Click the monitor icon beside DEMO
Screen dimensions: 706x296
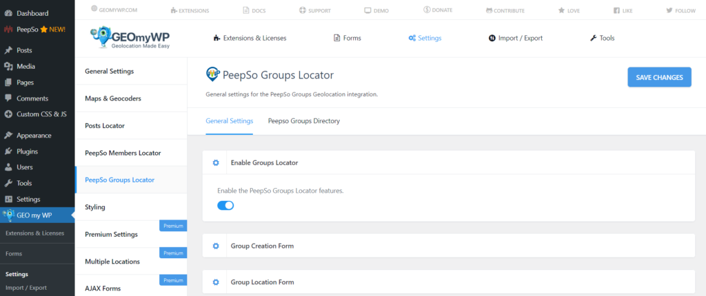[x=367, y=10]
